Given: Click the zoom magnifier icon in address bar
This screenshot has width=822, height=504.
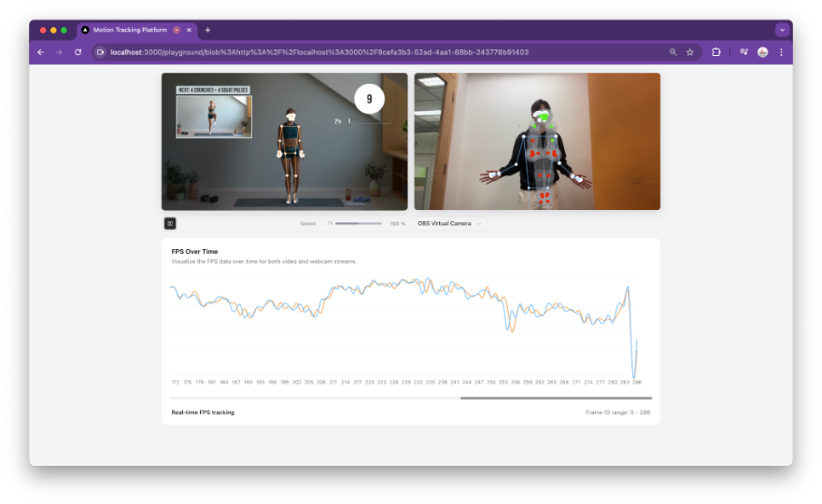Looking at the screenshot, I should pyautogui.click(x=673, y=52).
